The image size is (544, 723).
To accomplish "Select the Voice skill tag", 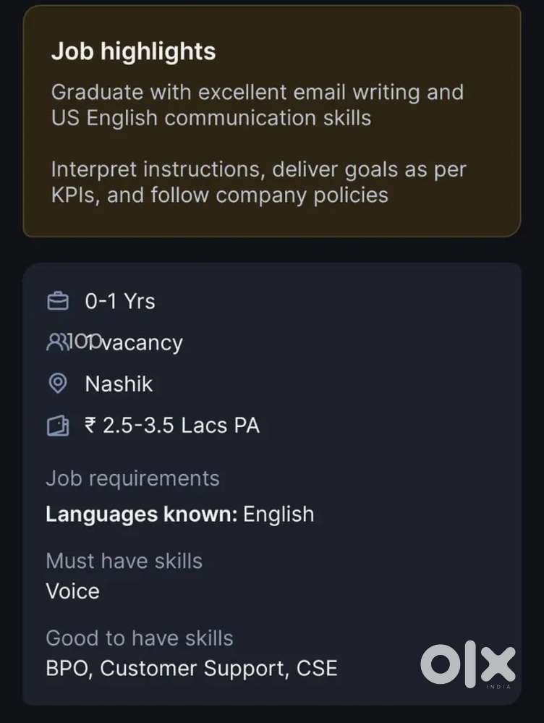I will 72,591.
